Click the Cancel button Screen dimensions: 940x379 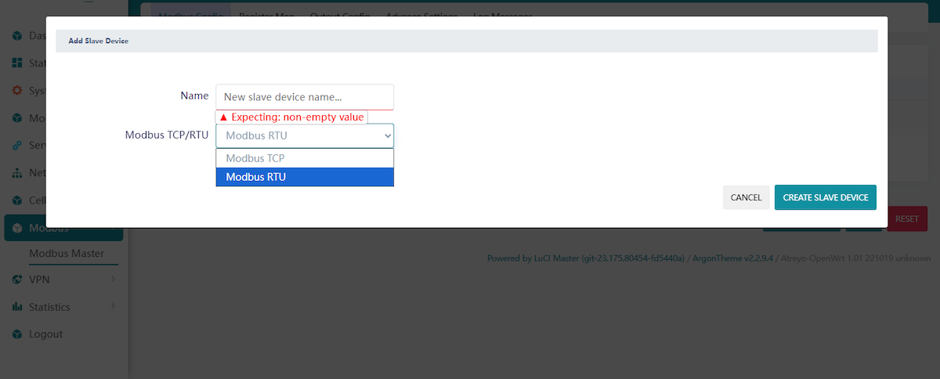coord(746,197)
